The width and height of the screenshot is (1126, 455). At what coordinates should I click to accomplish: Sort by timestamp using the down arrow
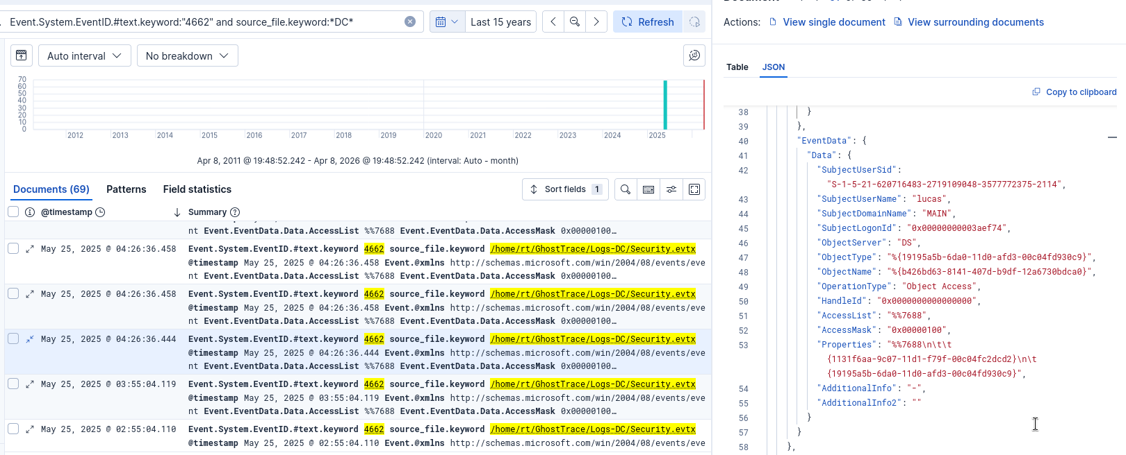point(177,212)
